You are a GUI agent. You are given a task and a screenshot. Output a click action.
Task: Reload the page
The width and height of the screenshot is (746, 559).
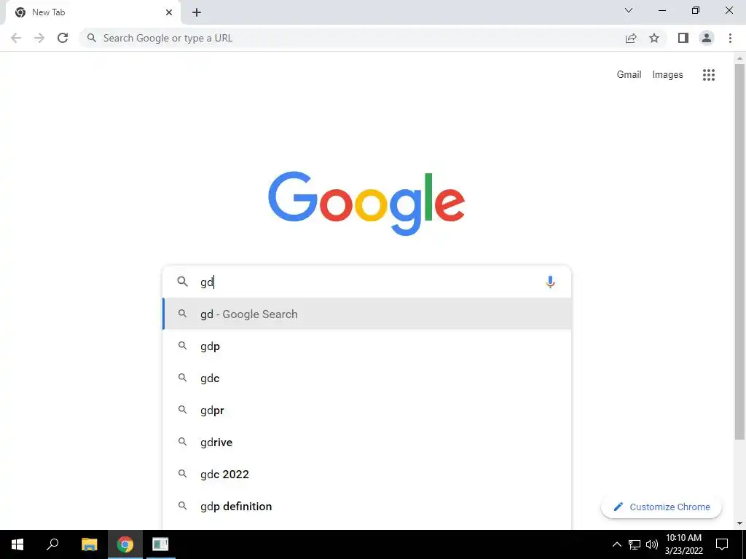[x=63, y=38]
